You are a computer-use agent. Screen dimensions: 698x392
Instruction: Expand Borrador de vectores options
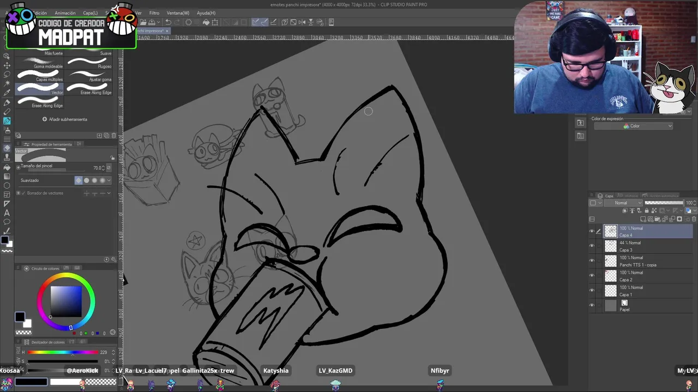(x=19, y=193)
